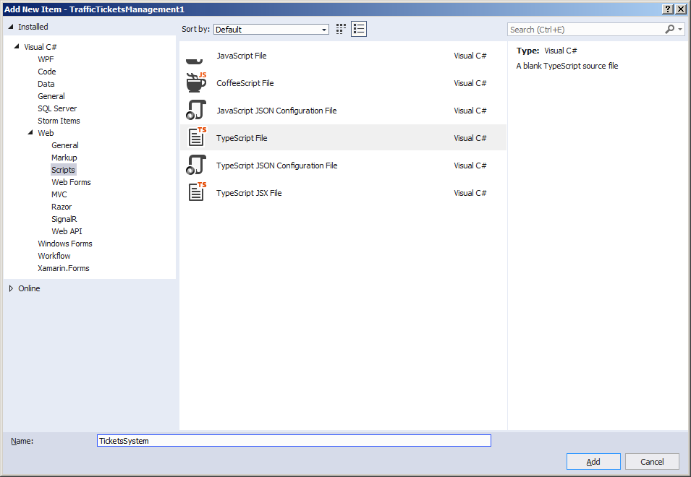Click the JavaScript JSON Configuration File icon

tap(196, 110)
